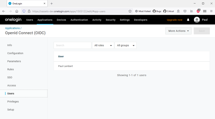Open a new browser tab
The width and height of the screenshot is (215, 119).
51,4
